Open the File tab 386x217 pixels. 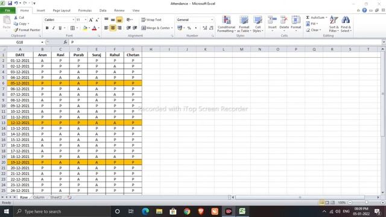(8, 10)
